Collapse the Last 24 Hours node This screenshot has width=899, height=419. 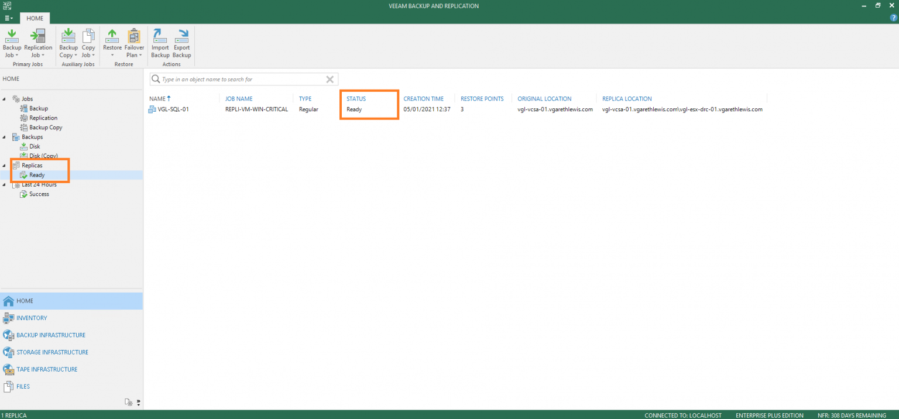5,184
